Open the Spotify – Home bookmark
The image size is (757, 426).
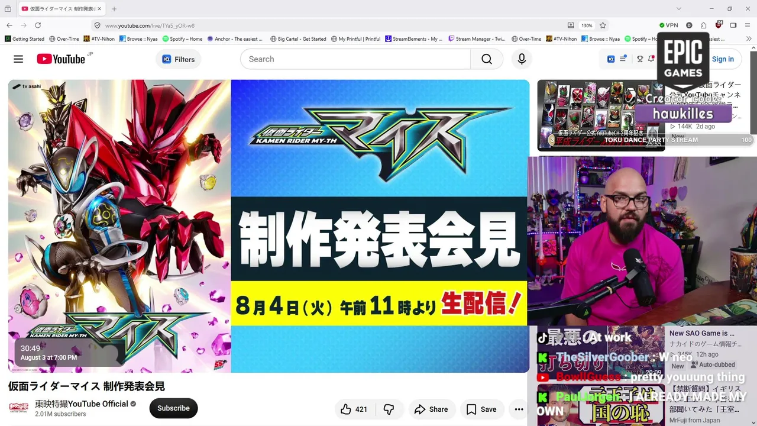coord(182,39)
